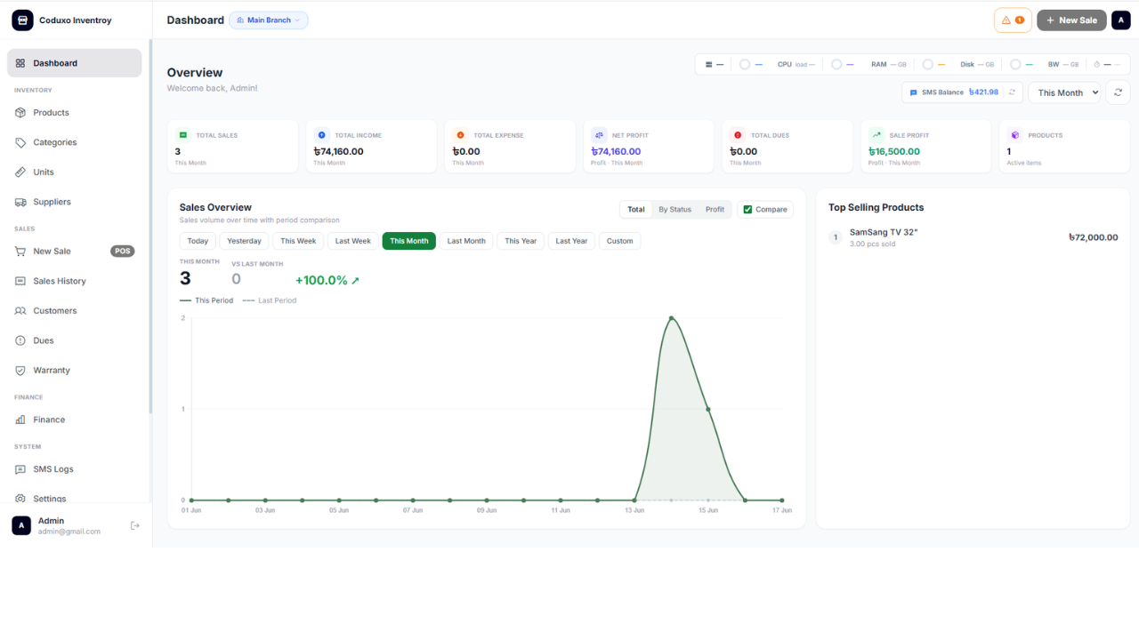The width and height of the screenshot is (1139, 640).
Task: Click the Customers people icon
Action: click(x=20, y=311)
